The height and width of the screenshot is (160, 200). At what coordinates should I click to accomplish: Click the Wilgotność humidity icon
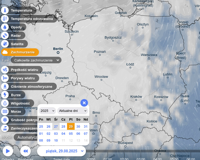coord(5,103)
